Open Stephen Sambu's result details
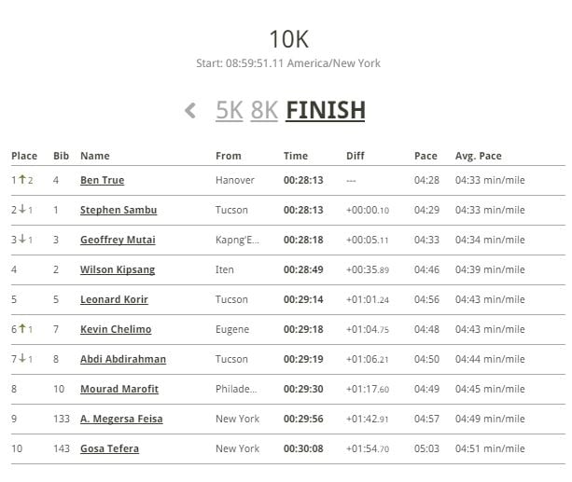 tap(119, 210)
